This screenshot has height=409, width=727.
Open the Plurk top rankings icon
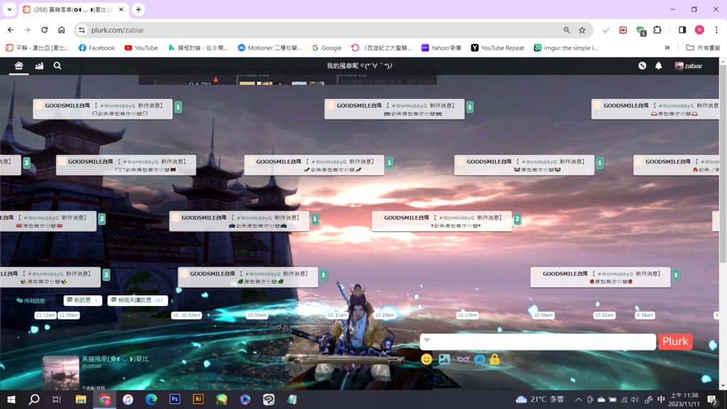pyautogui.click(x=39, y=66)
